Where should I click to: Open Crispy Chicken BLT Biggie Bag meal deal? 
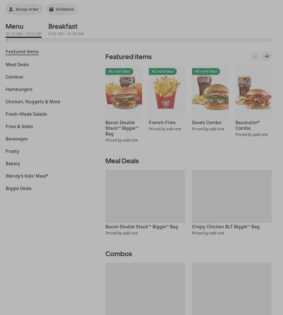(x=232, y=203)
